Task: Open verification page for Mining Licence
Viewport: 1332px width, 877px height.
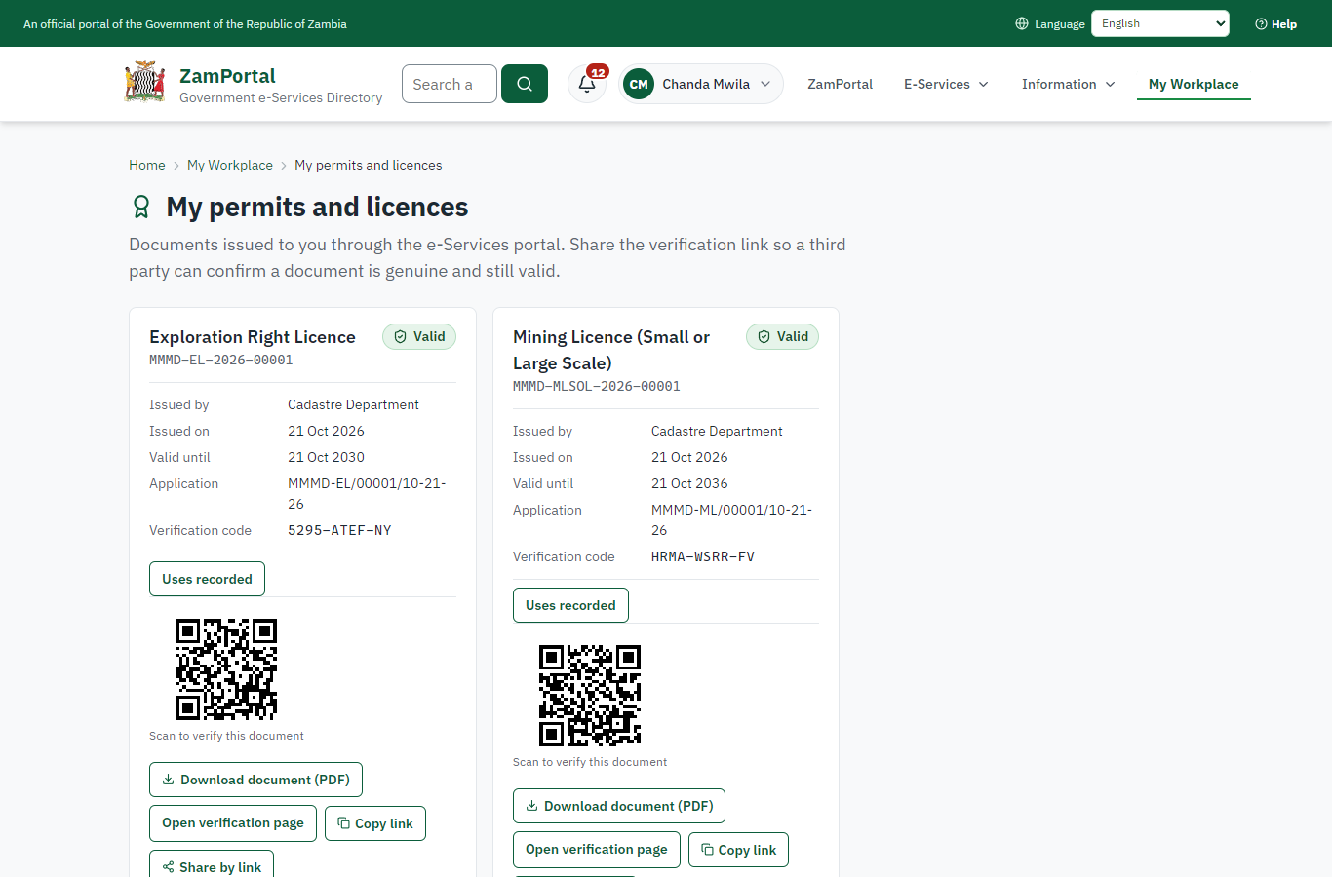Action: 597,849
